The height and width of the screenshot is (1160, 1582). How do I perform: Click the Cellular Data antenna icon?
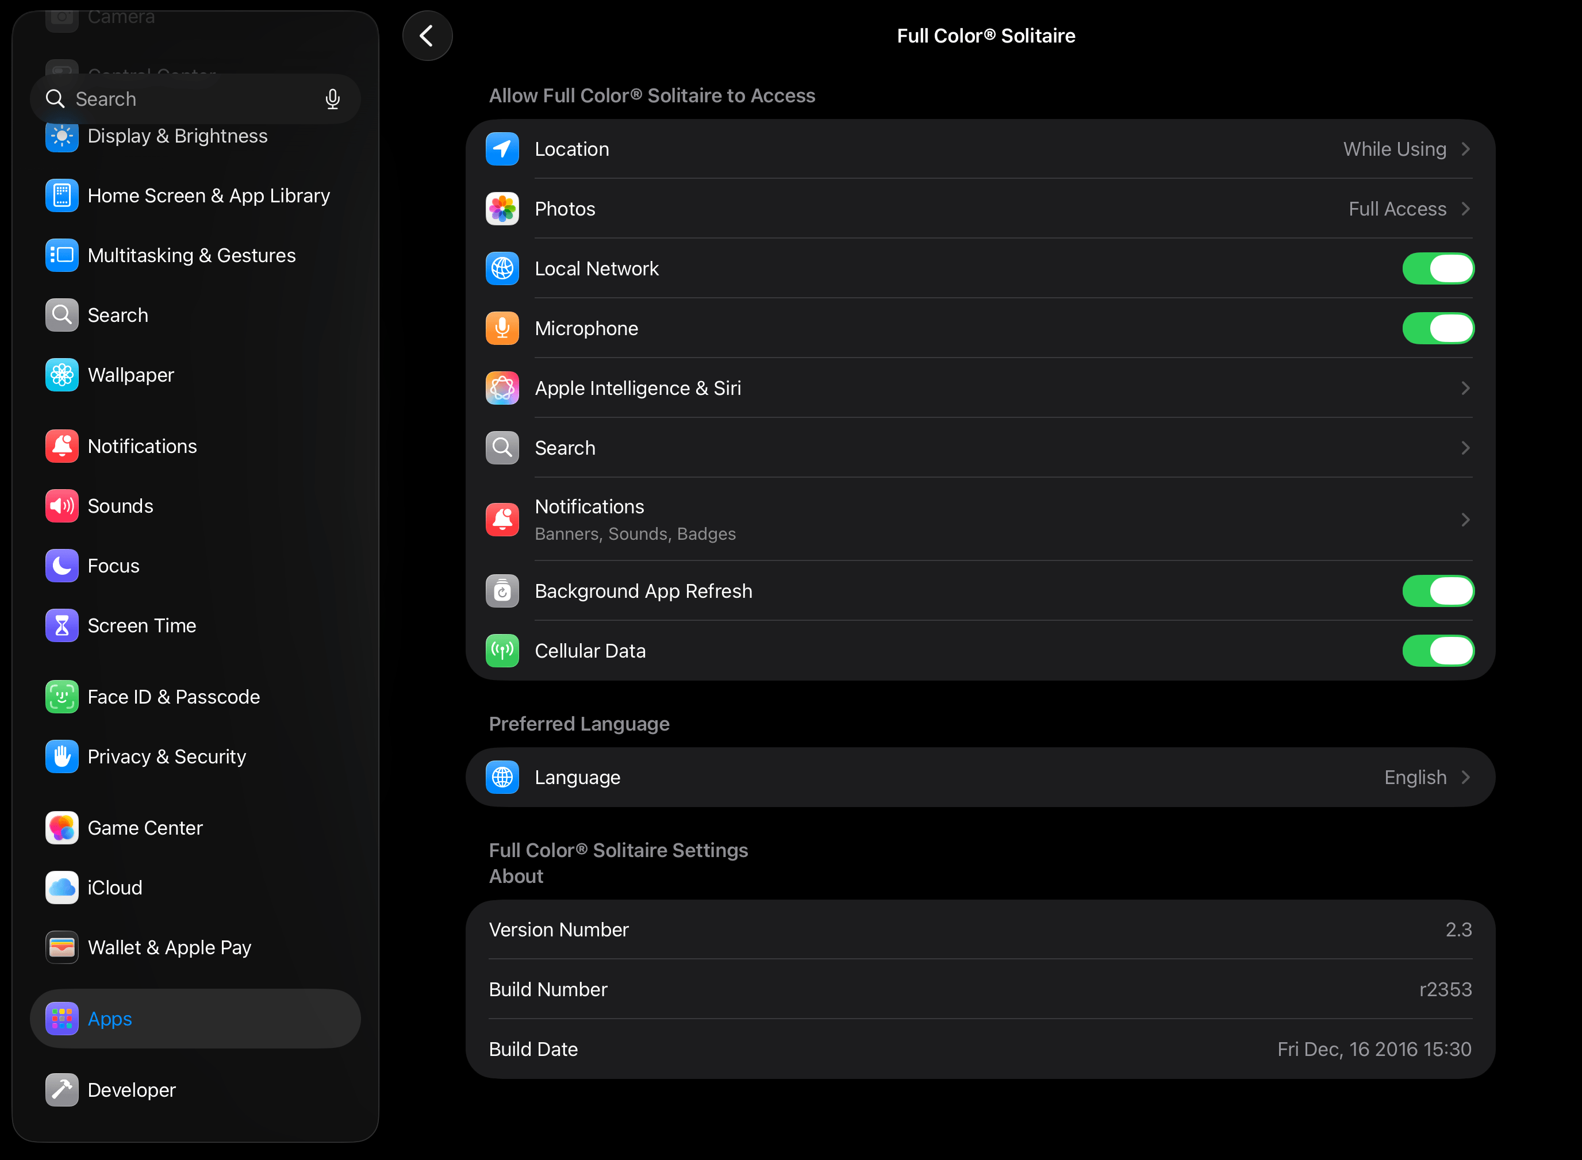point(502,651)
